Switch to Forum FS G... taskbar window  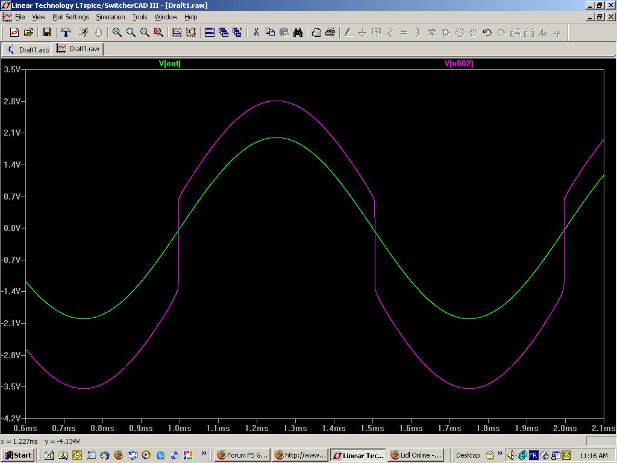point(242,455)
